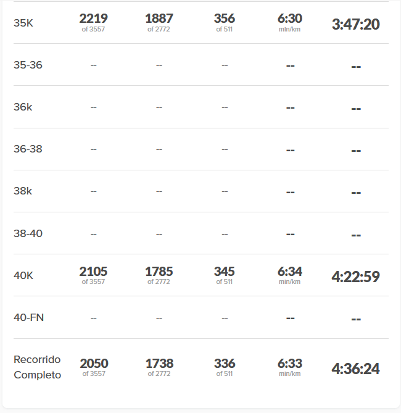Select the 38k split row label
Screen dimensions: 401x413
23,191
